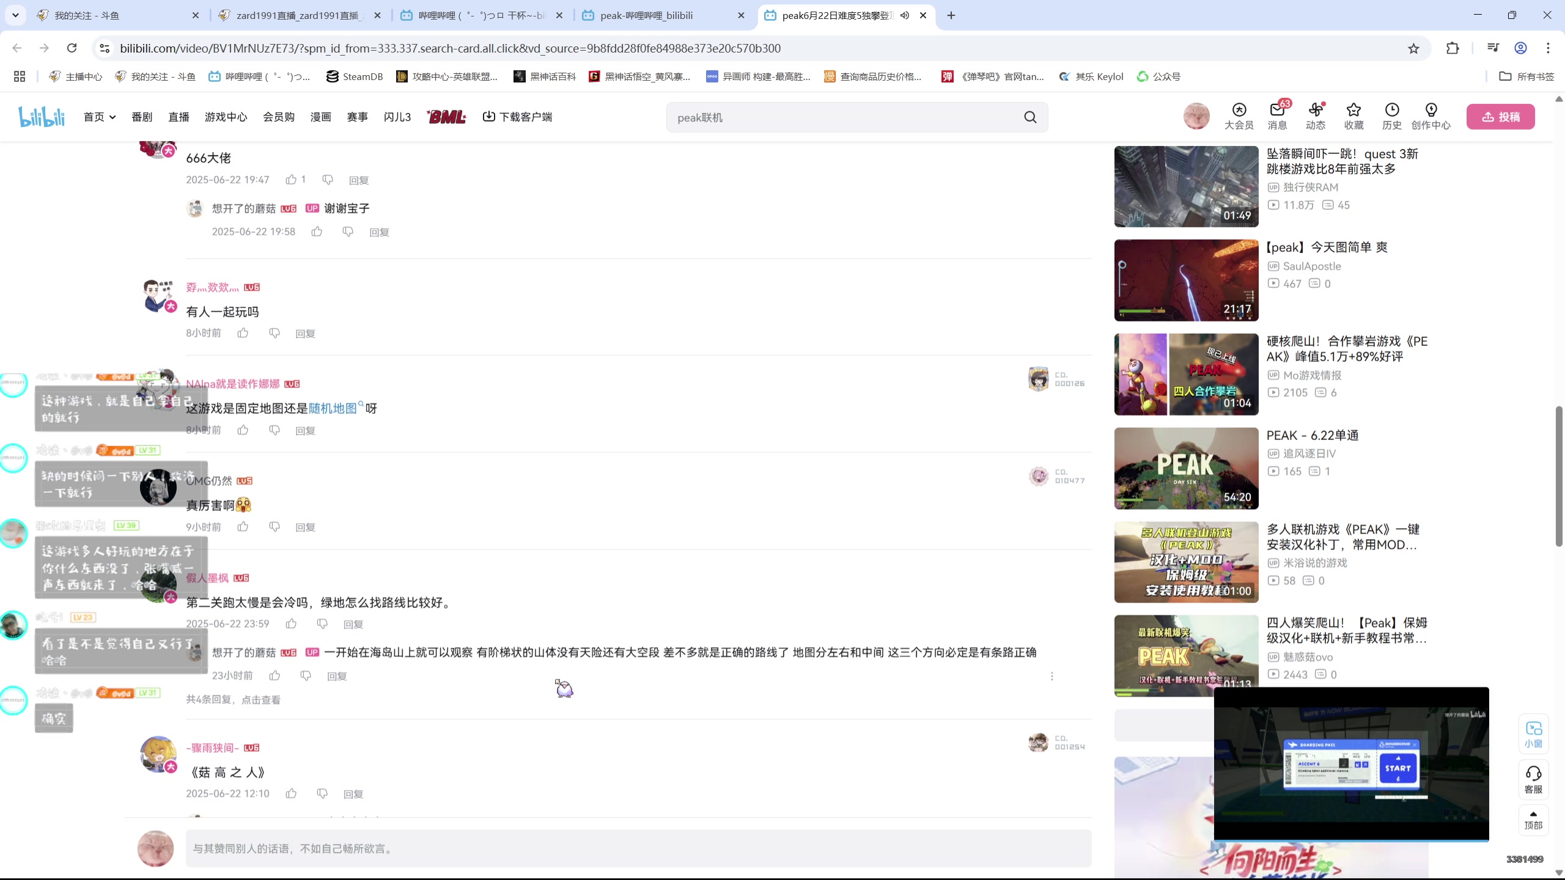This screenshot has width=1565, height=880.
Task: Open the 创作中心 icon
Action: 1431,116
